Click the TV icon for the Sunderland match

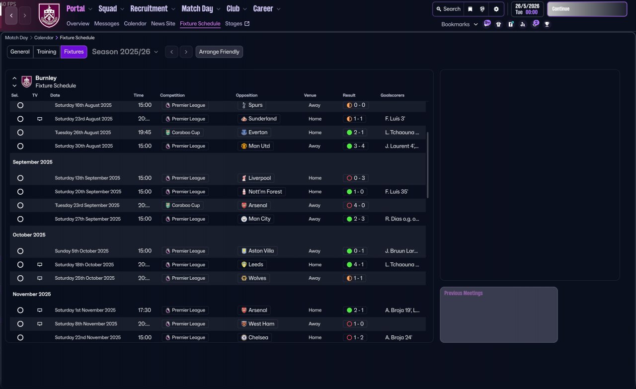[40, 119]
